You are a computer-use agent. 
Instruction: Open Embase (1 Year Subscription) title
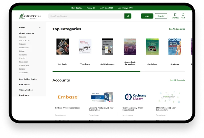68,108
